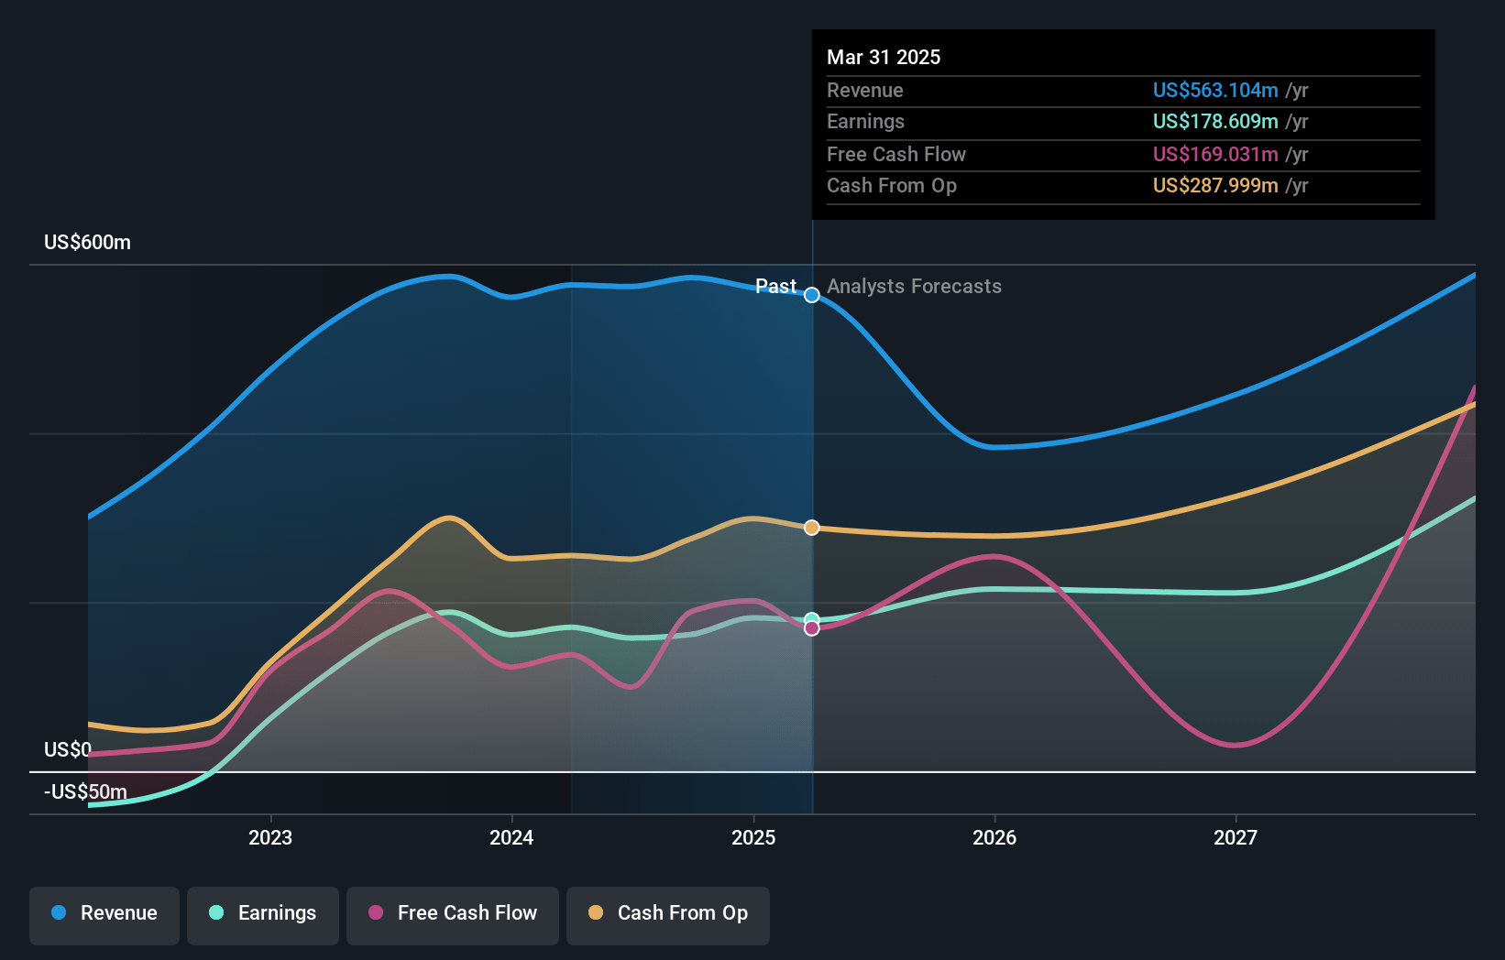Click the orange Cash From Op data point
This screenshot has height=960, width=1505.
812,528
